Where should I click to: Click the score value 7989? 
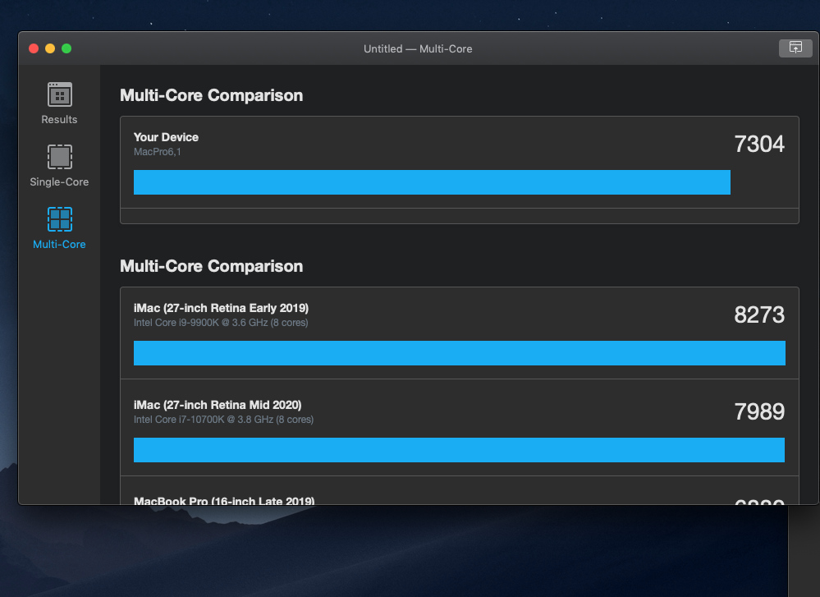(x=758, y=411)
